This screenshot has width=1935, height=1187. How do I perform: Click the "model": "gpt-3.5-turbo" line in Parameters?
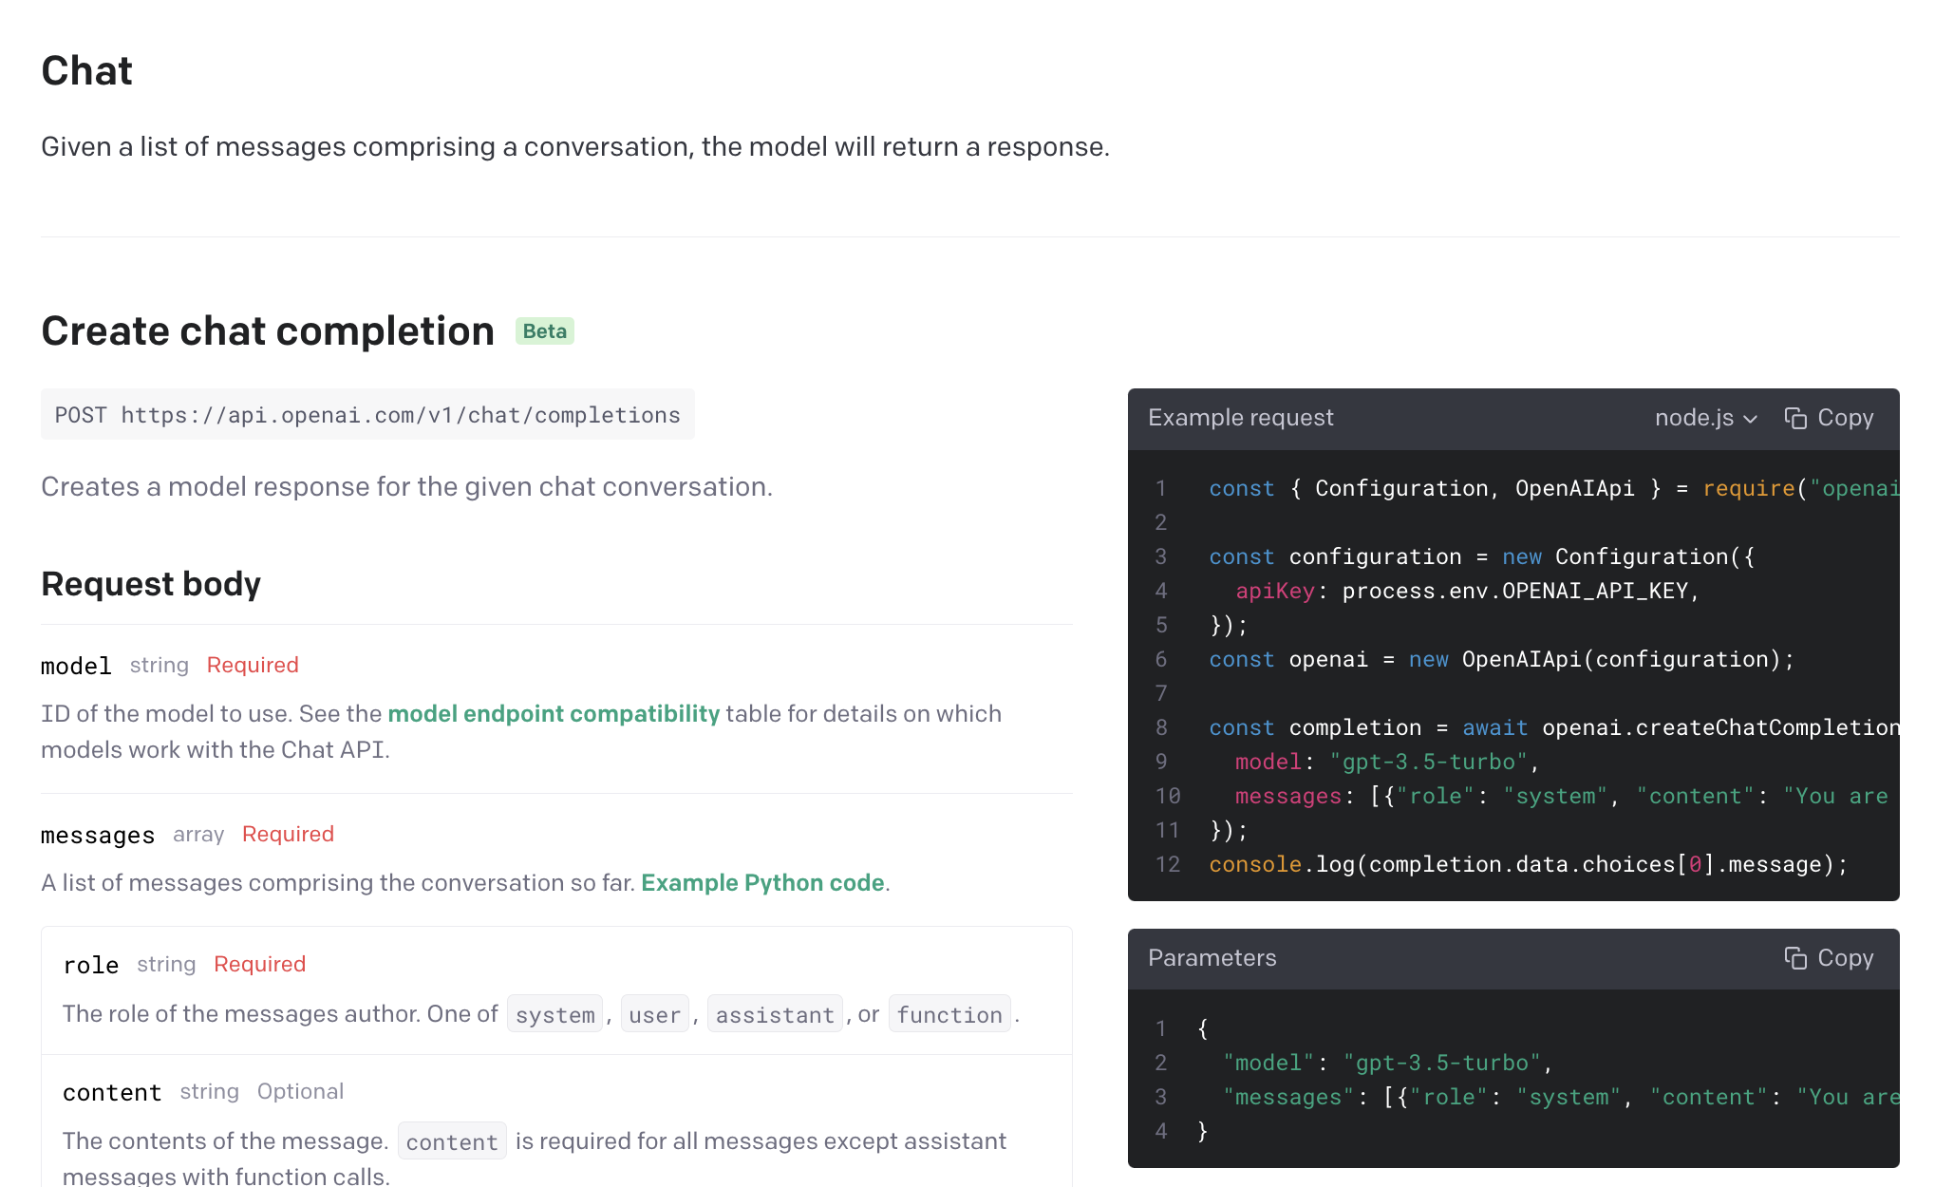pos(1387,1064)
